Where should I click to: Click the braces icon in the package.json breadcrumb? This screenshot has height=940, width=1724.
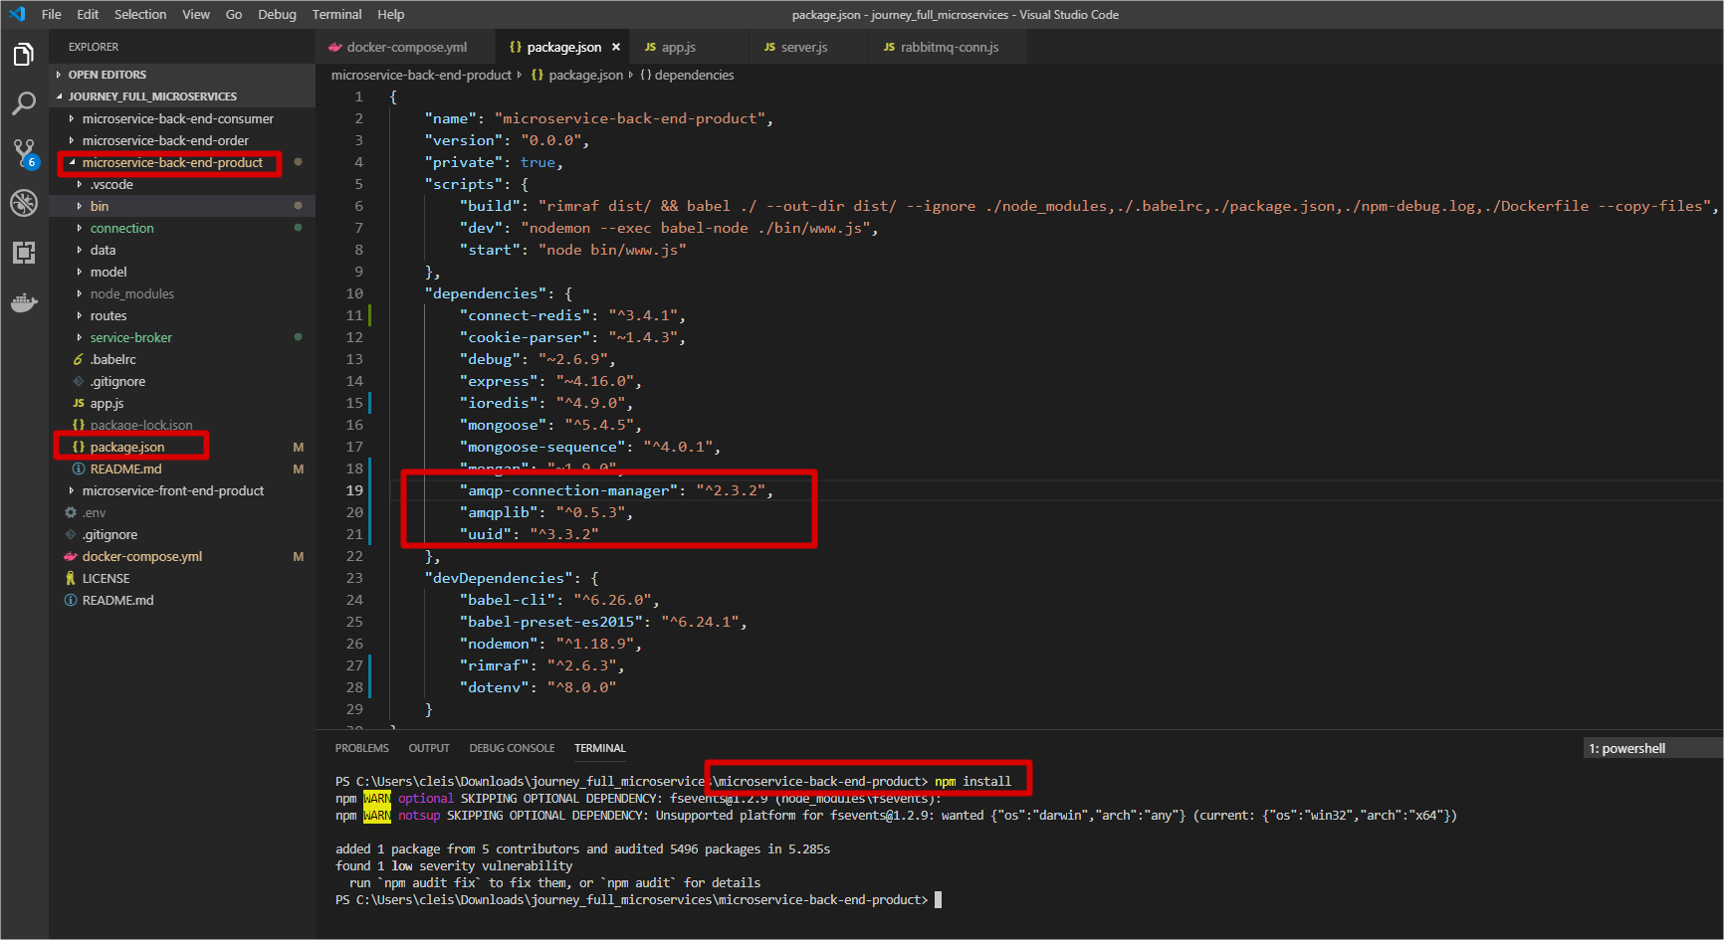pyautogui.click(x=539, y=75)
